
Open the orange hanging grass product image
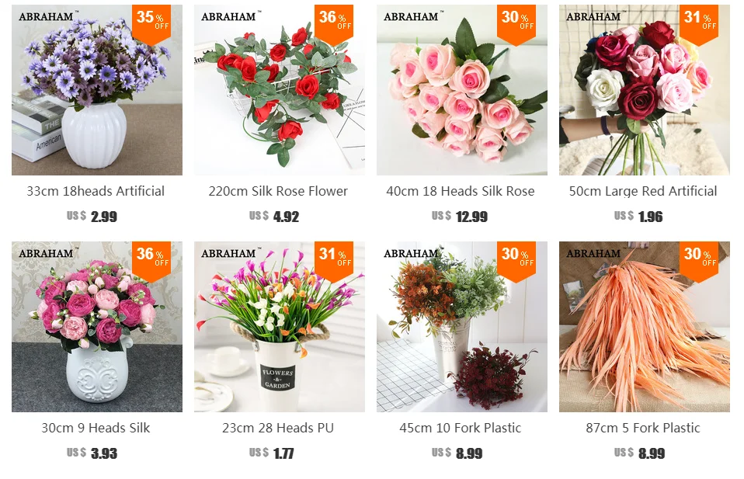[645, 327]
